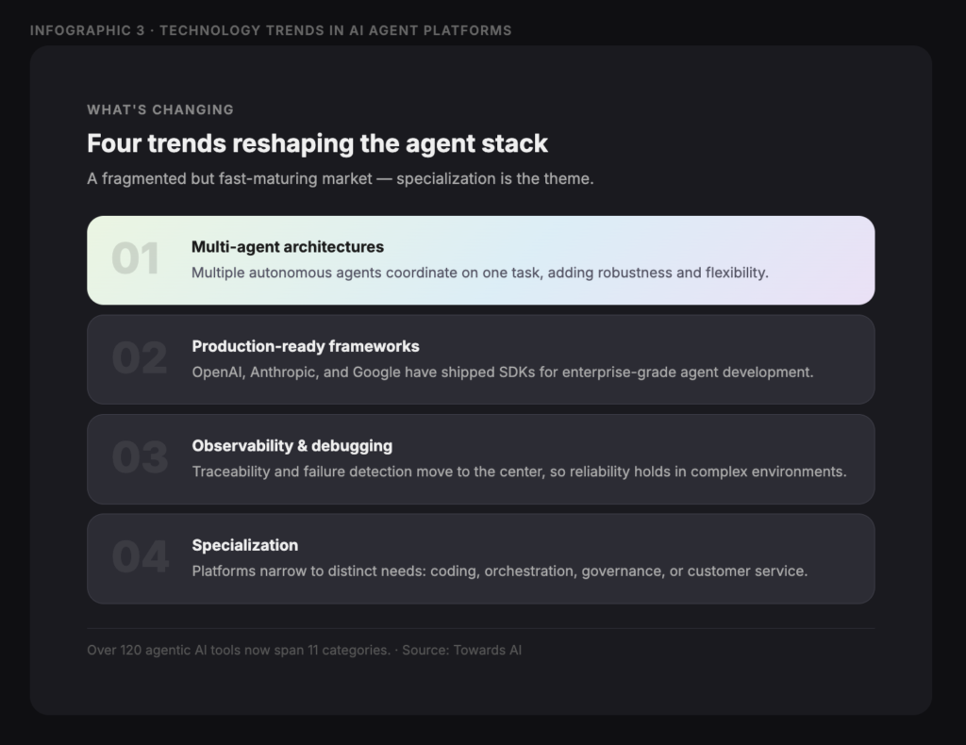966x745 pixels.
Task: Click the 'Four trends reshaping the agent stack' headline
Action: tap(317, 143)
